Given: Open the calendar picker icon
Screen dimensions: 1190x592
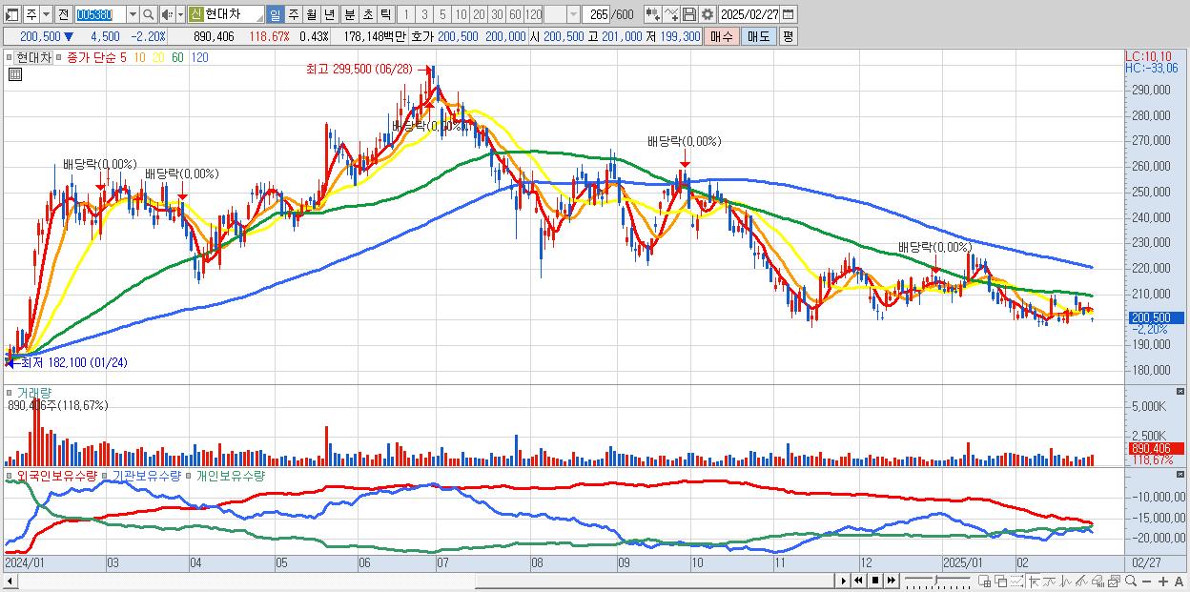Looking at the screenshot, I should pos(789,14).
